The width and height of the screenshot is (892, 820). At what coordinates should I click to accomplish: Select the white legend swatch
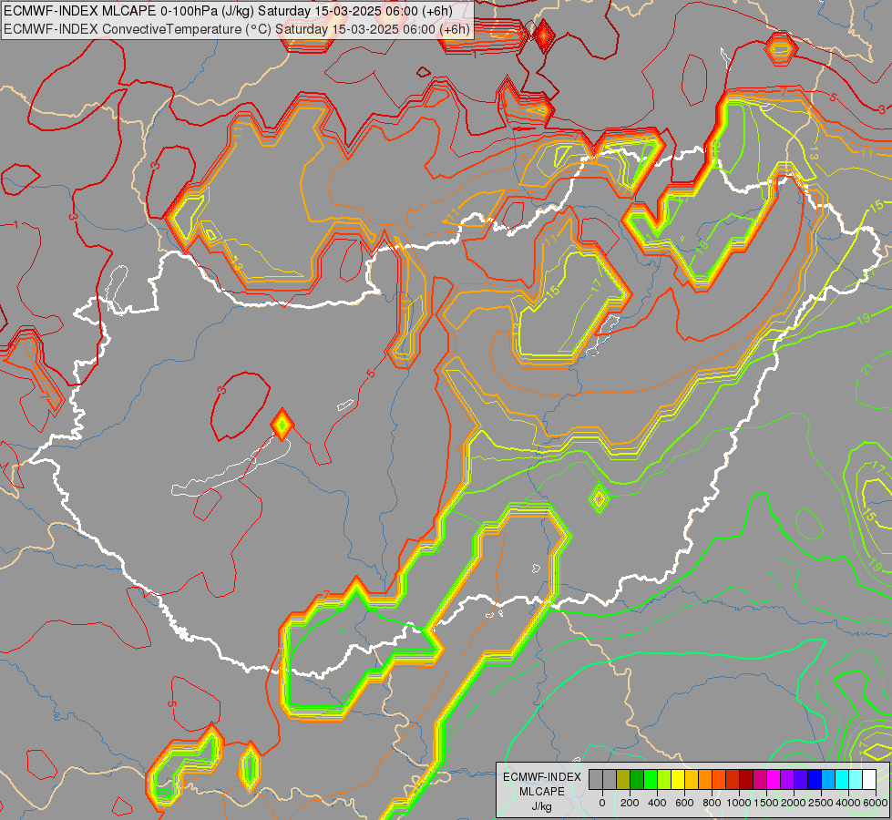click(x=870, y=779)
